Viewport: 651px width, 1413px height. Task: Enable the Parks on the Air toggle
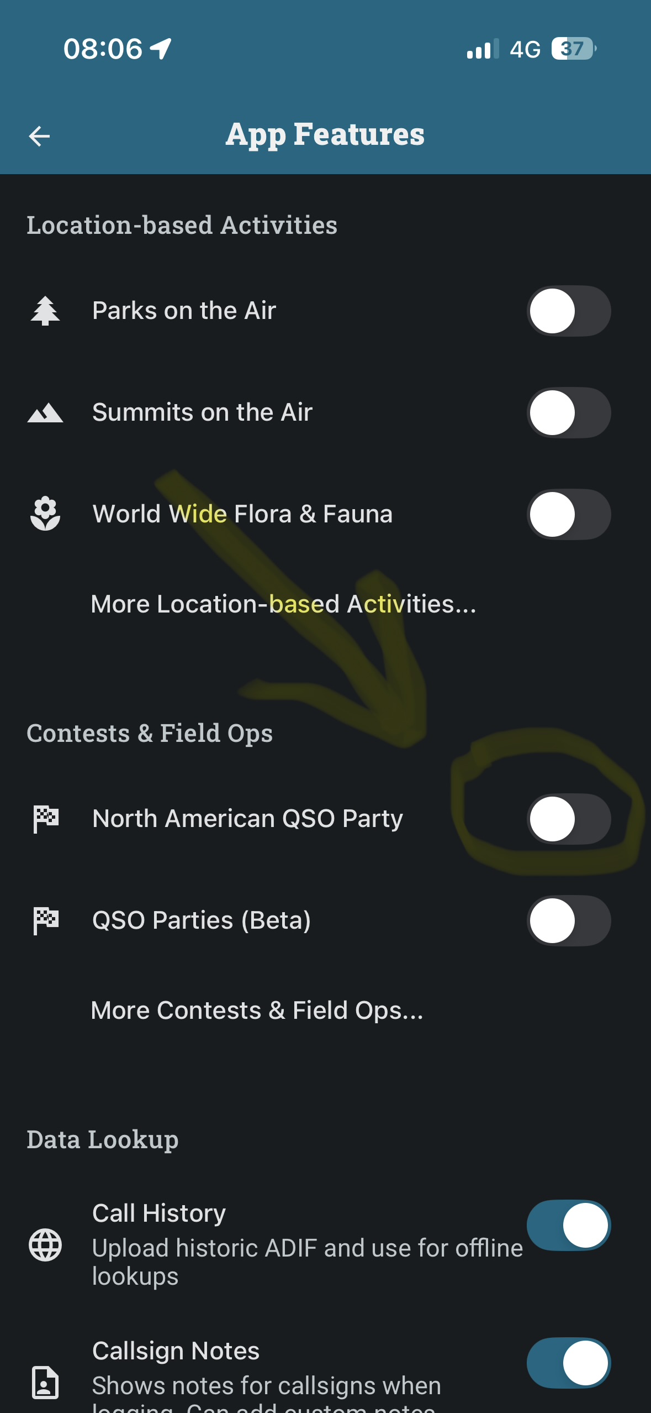click(x=569, y=311)
